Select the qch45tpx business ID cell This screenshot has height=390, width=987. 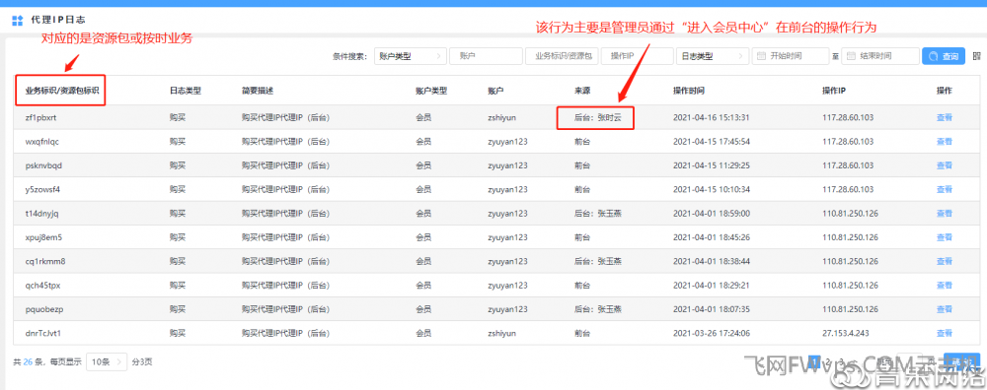click(x=42, y=286)
